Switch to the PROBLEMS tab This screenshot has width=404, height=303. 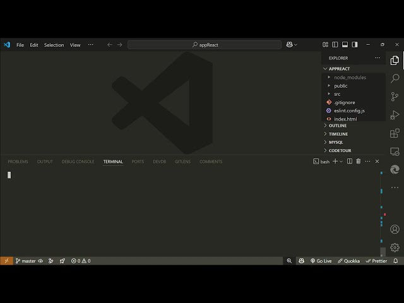[18, 162]
